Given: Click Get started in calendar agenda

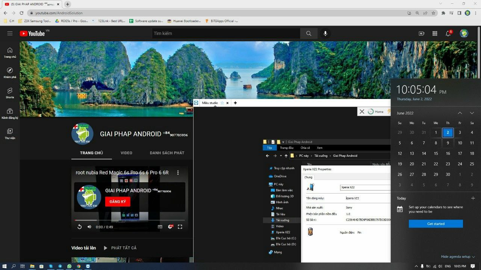Looking at the screenshot, I should point(436,224).
